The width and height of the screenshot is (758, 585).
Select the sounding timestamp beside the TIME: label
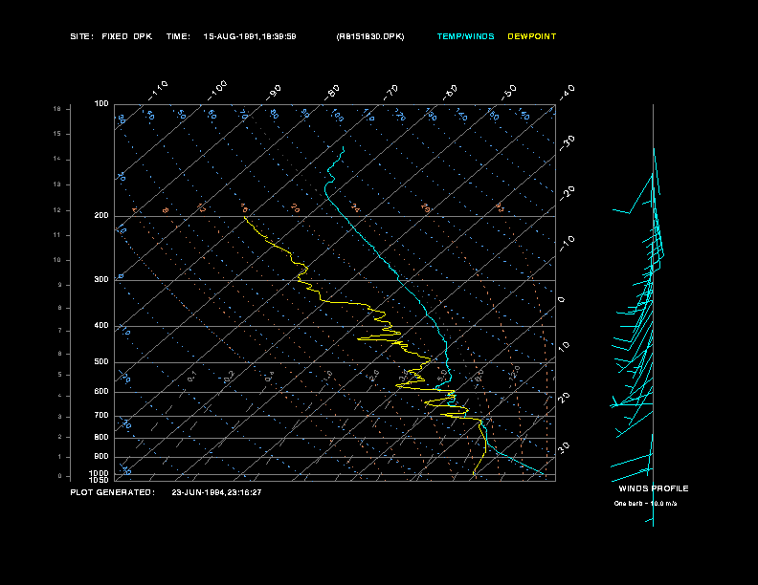click(250, 36)
